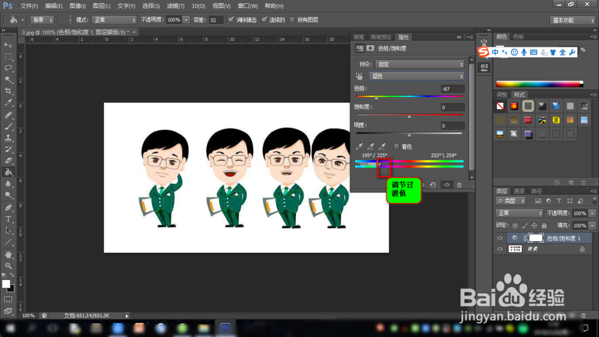Toggle the 消除锯齿 anti-alias checkbox
Image resolution: width=599 pixels, height=337 pixels.
point(231,20)
